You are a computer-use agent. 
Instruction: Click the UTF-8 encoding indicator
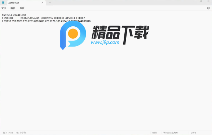194,133
